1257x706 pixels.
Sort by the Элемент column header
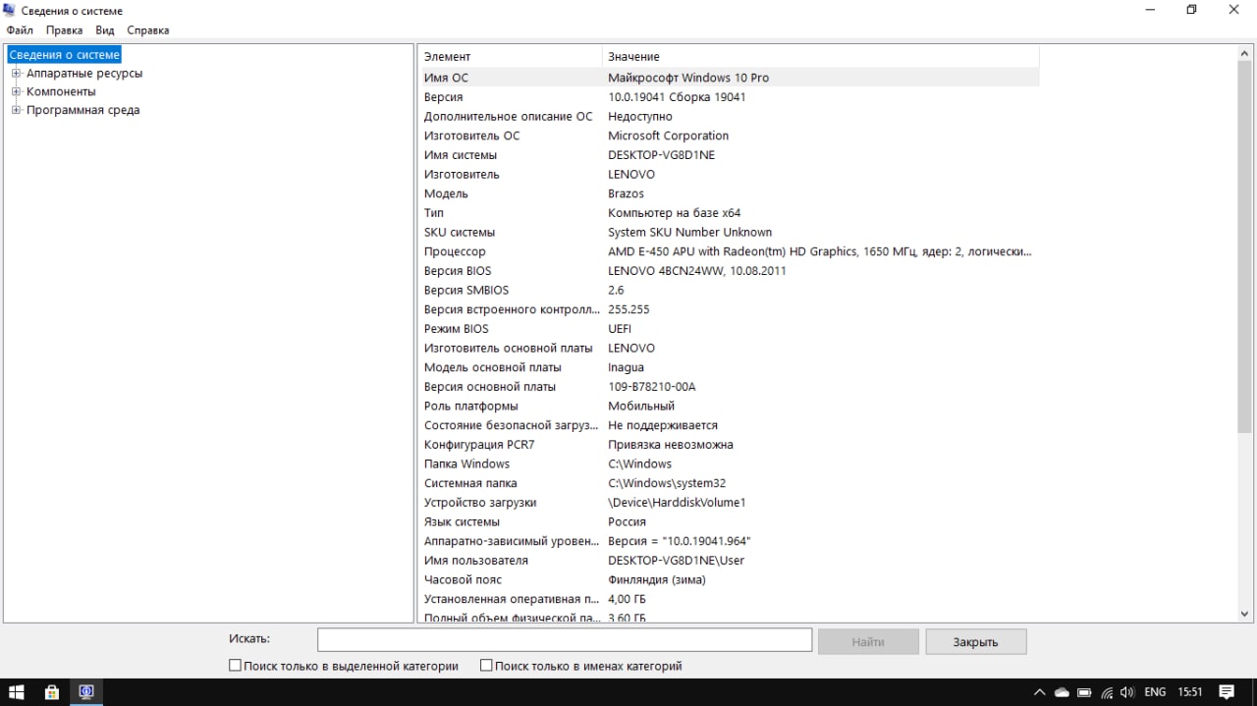[x=510, y=57]
